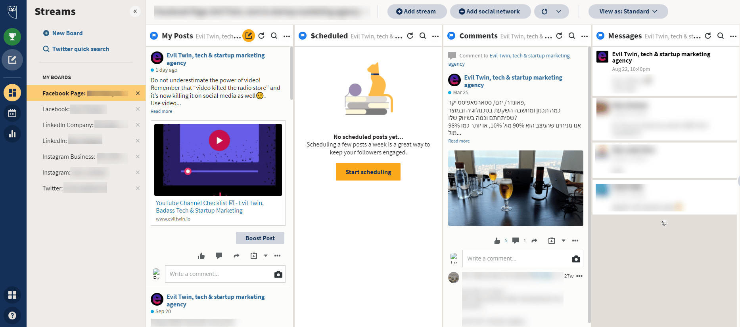Screen dimensions: 740x327
Task: Collapse the Streams sidebar panel
Action: tap(135, 11)
